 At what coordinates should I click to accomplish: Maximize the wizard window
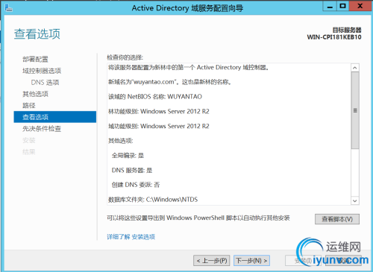(x=342, y=6)
